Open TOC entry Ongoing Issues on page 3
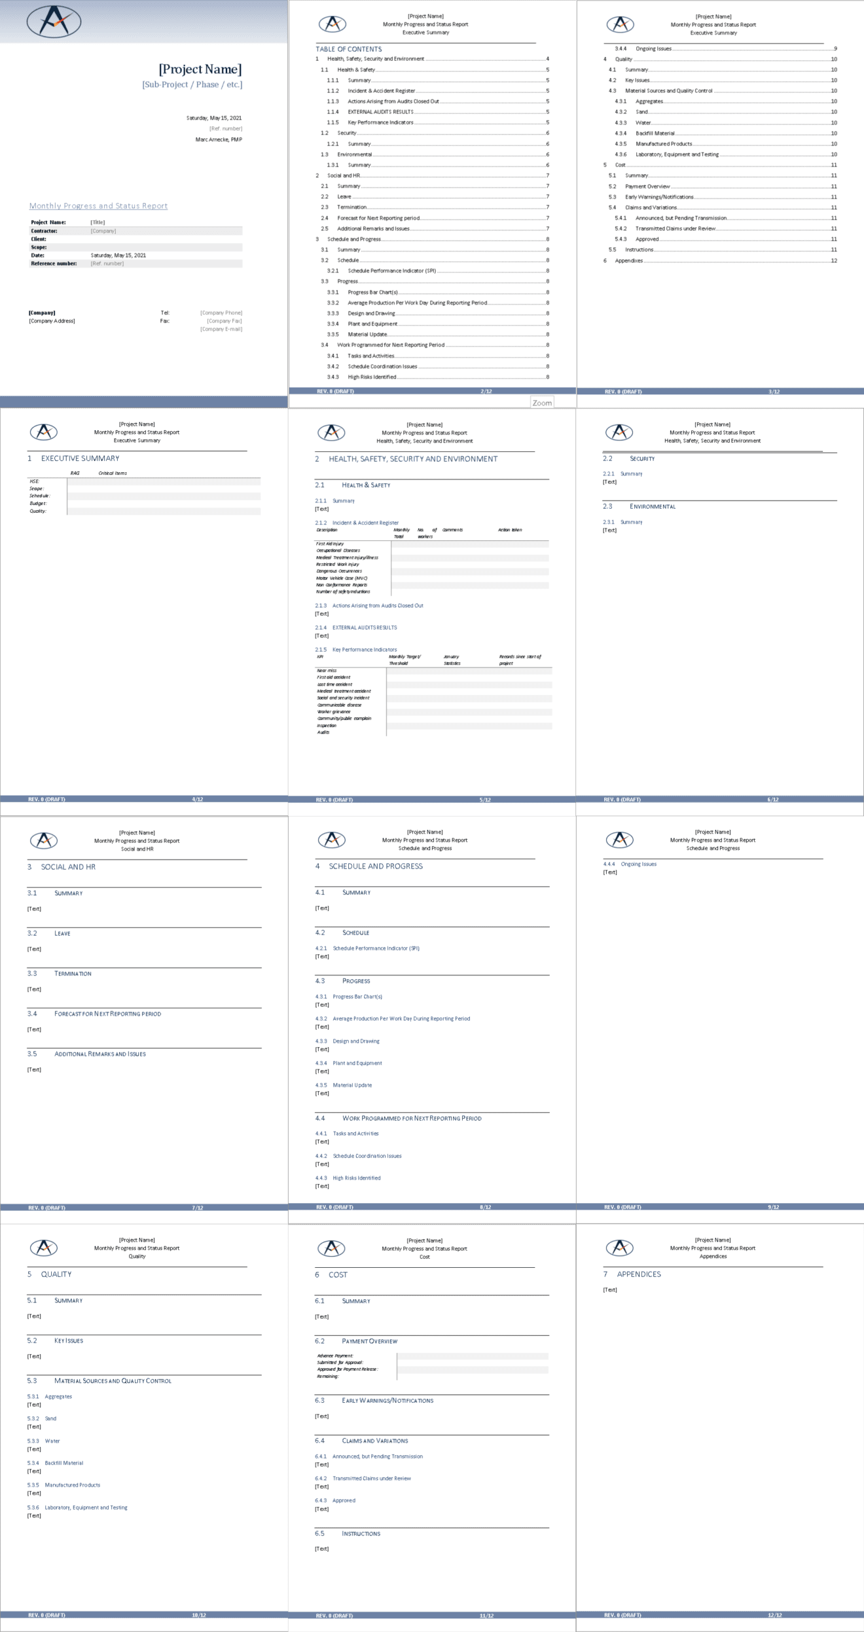Image resolution: width=864 pixels, height=1632 pixels. point(726,48)
